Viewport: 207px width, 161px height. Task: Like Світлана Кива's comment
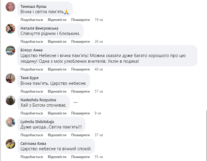coord(32,157)
